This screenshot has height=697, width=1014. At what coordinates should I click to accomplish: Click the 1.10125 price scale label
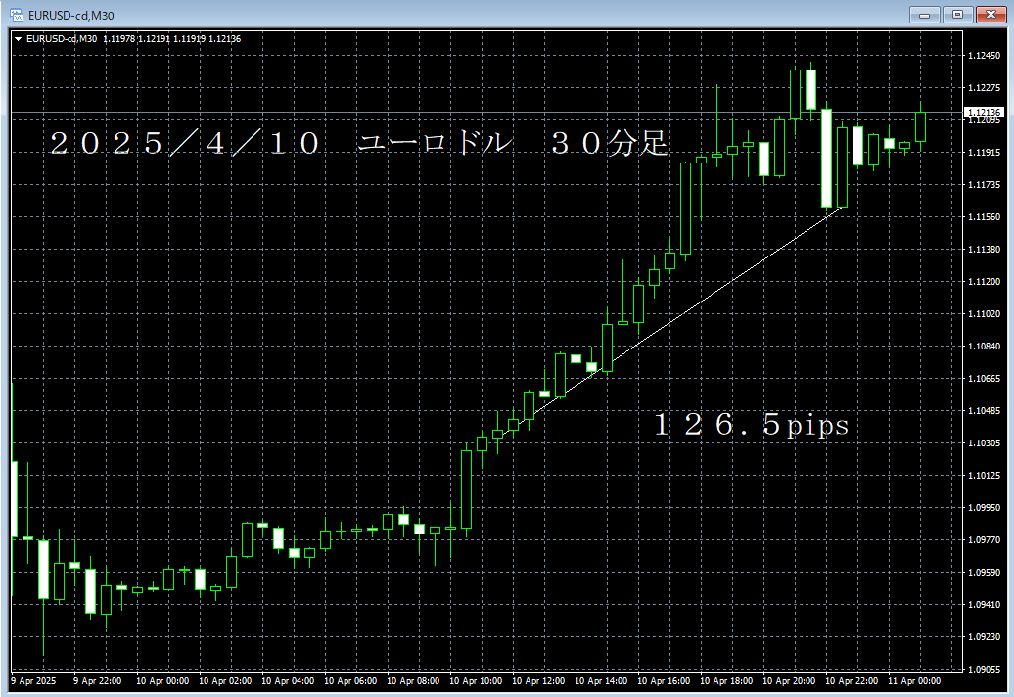click(984, 475)
